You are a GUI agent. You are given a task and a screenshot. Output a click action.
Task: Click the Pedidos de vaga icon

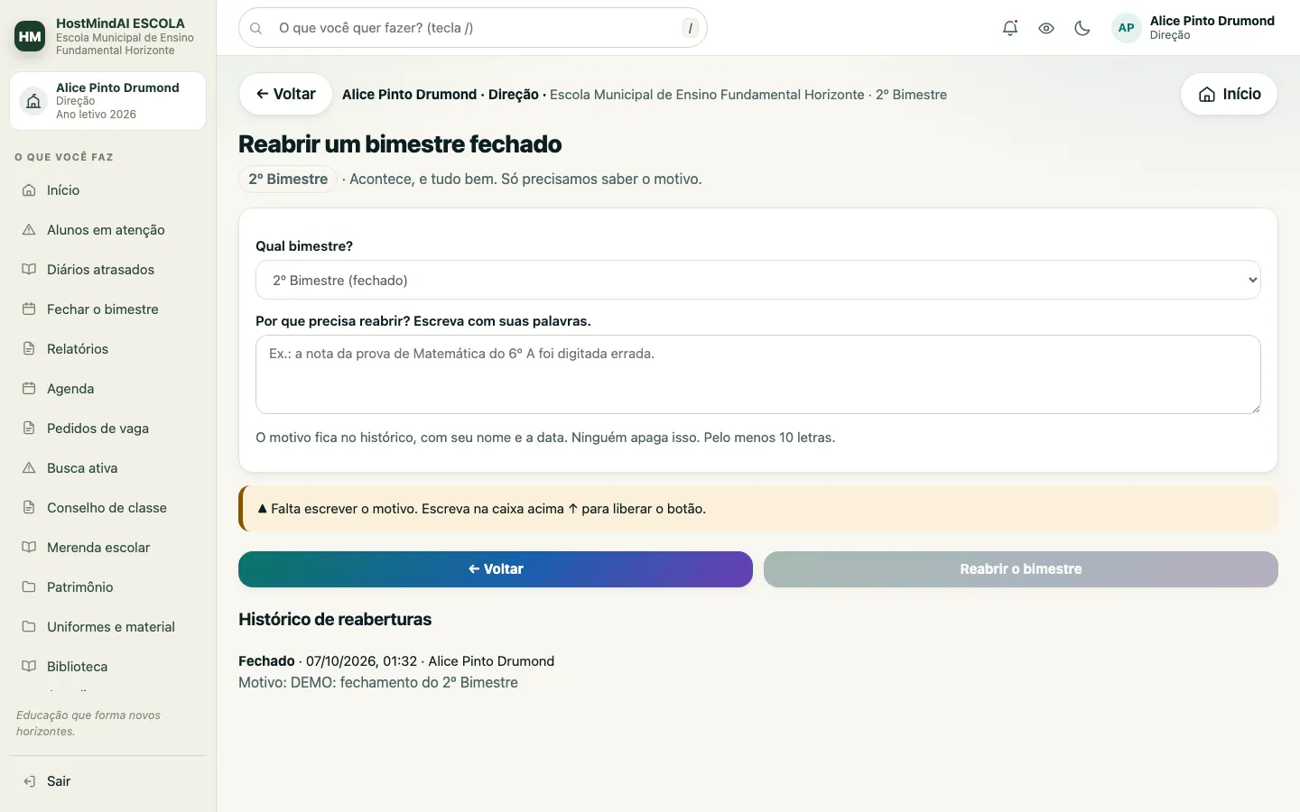tap(29, 429)
